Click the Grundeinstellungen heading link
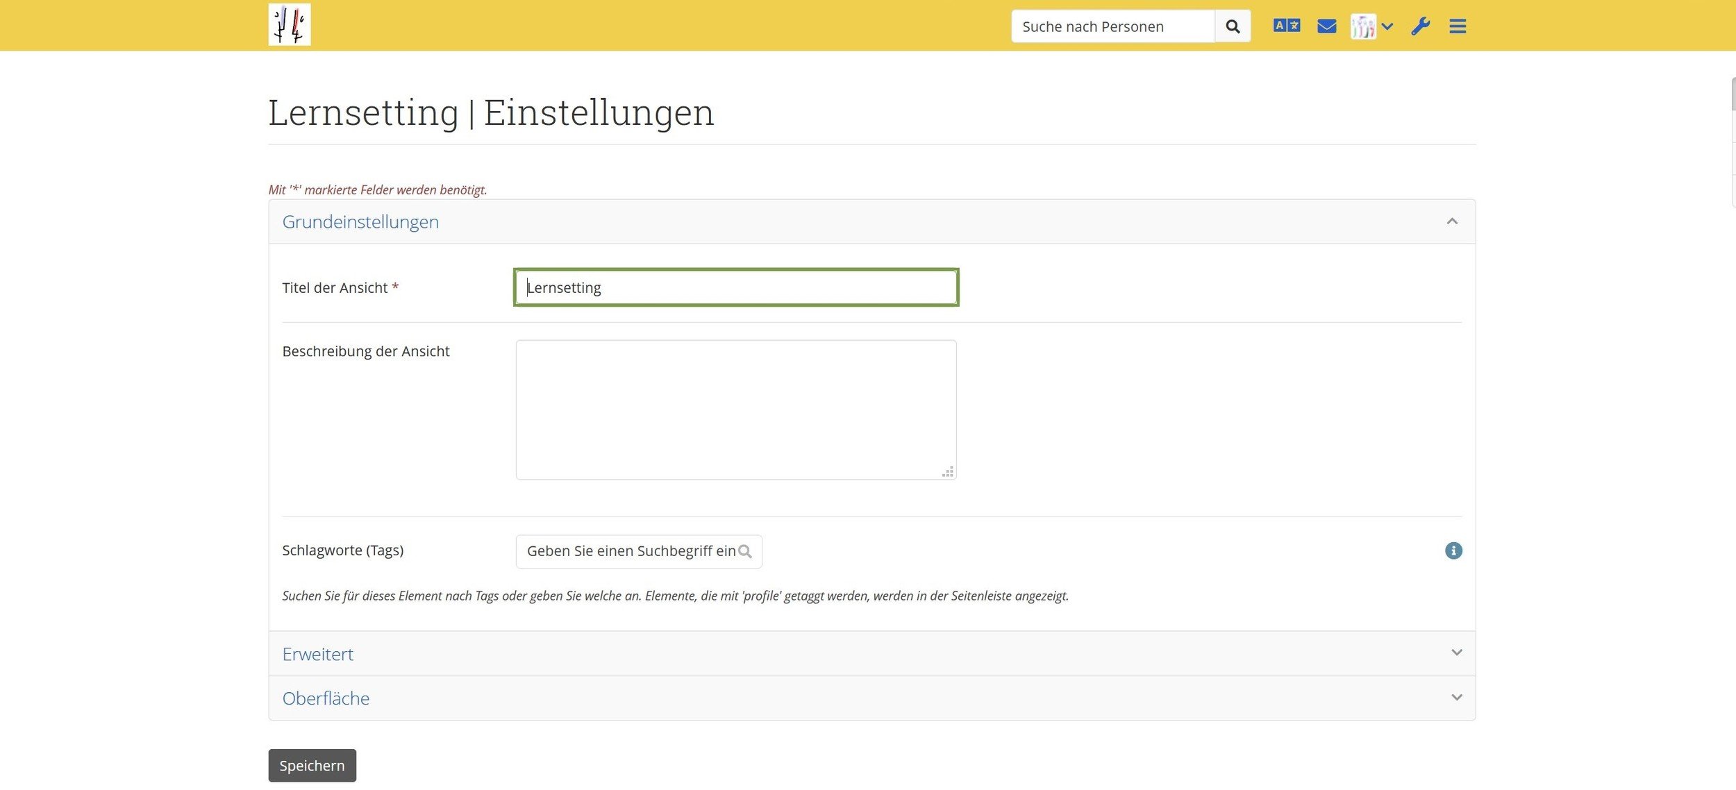Image resolution: width=1736 pixels, height=790 pixels. [360, 221]
